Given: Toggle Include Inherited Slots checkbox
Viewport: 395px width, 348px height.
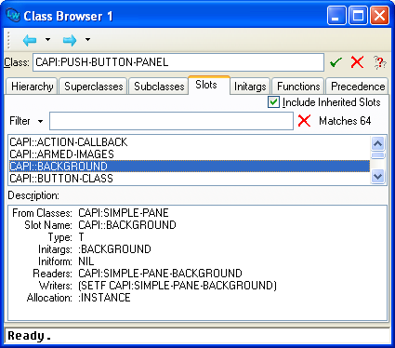Looking at the screenshot, I should coord(273,102).
